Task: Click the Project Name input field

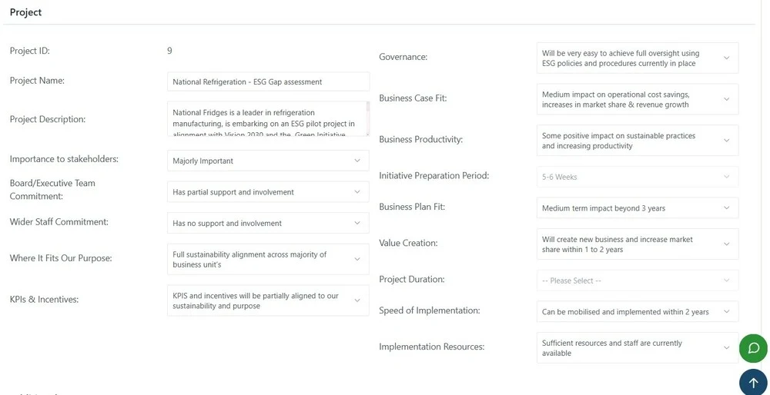Action: (267, 81)
